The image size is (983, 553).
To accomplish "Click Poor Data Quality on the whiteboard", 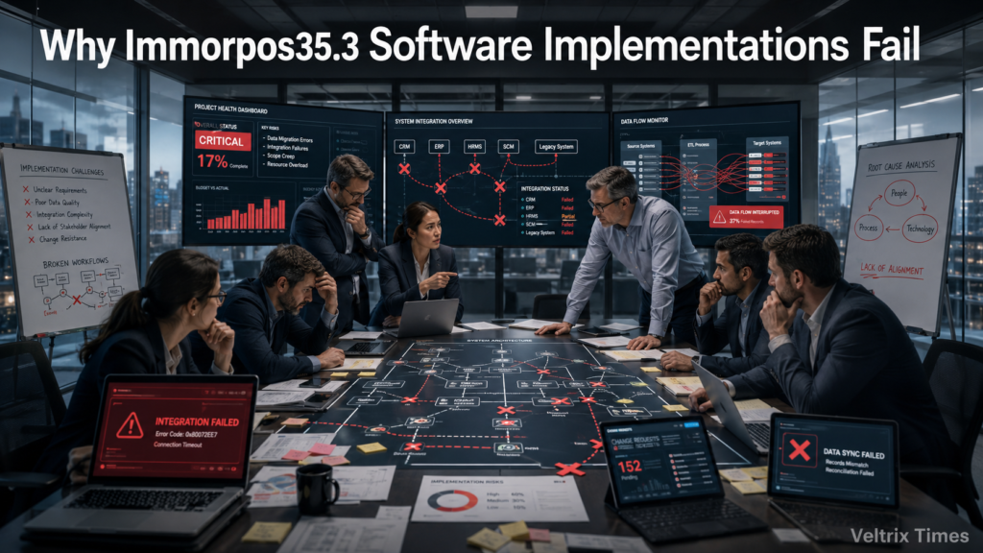I will [x=57, y=202].
